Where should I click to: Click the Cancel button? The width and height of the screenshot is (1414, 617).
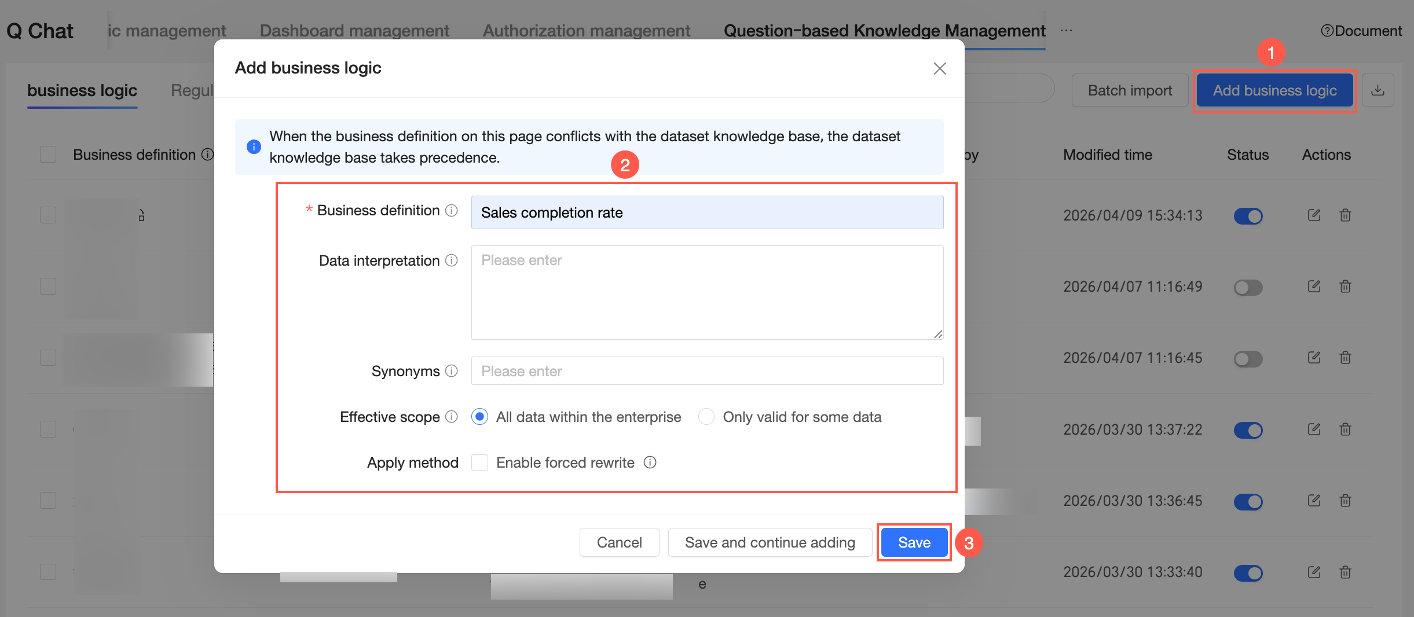click(619, 542)
